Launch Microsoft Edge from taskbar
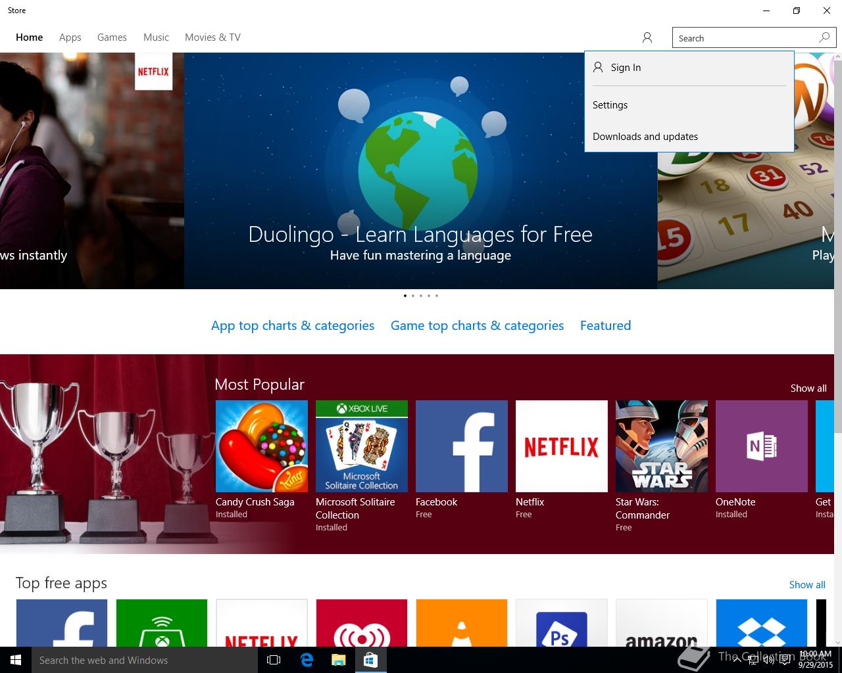Image resolution: width=842 pixels, height=673 pixels. (x=307, y=660)
